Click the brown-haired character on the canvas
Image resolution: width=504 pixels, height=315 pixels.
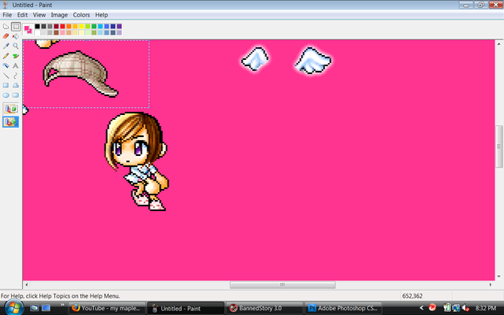(x=136, y=161)
